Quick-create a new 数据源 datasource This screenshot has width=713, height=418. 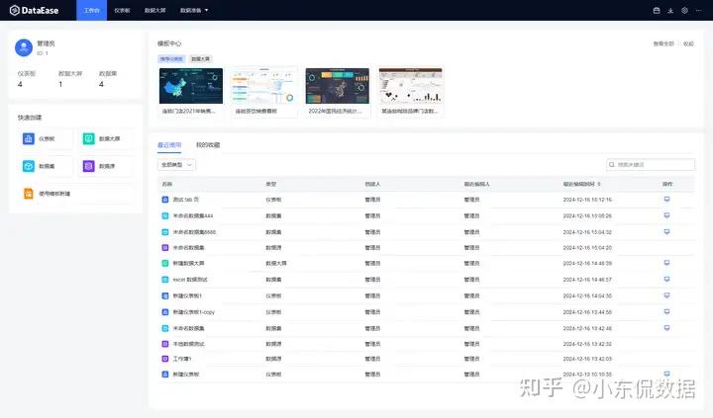point(107,166)
